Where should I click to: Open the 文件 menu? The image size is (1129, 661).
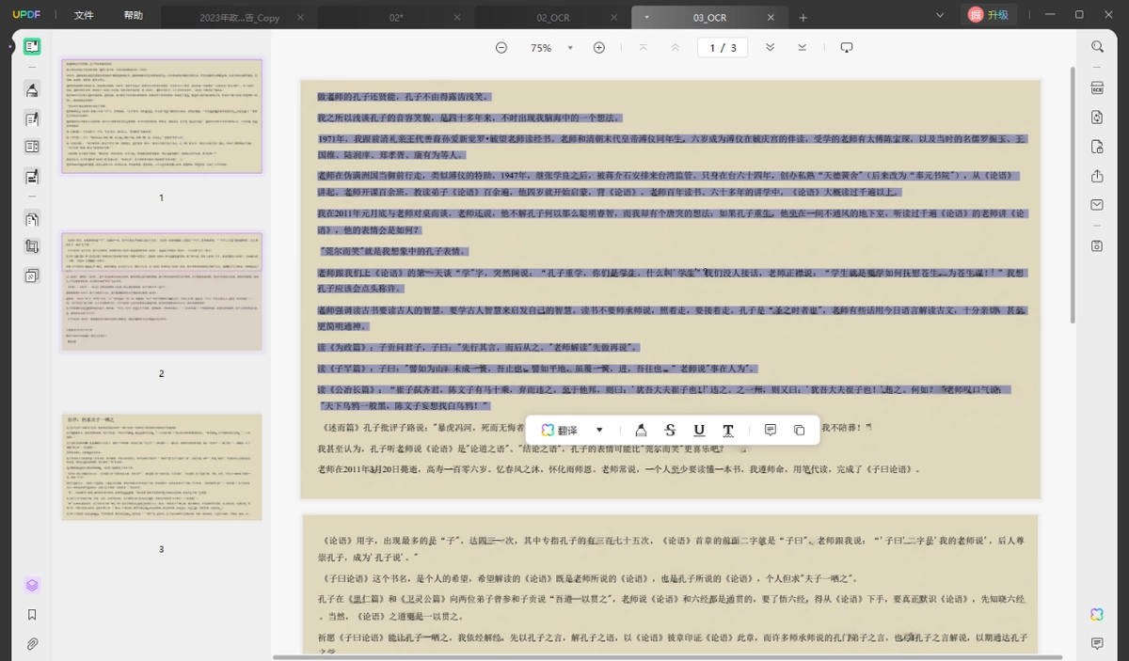[x=84, y=16]
